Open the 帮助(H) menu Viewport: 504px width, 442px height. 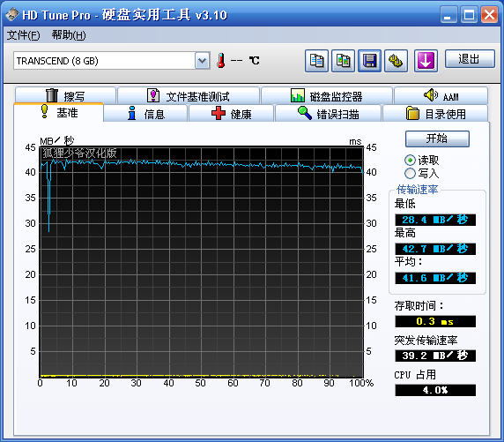[69, 34]
